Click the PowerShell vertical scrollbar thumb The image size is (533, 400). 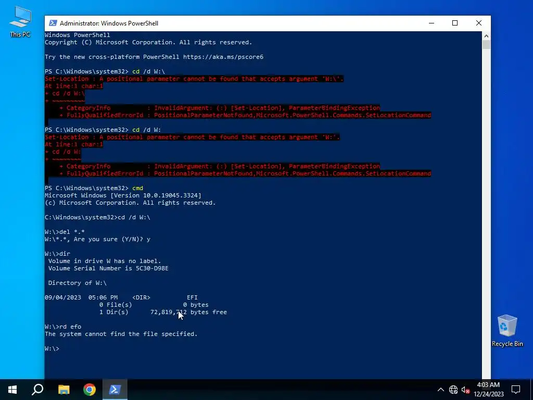point(486,45)
